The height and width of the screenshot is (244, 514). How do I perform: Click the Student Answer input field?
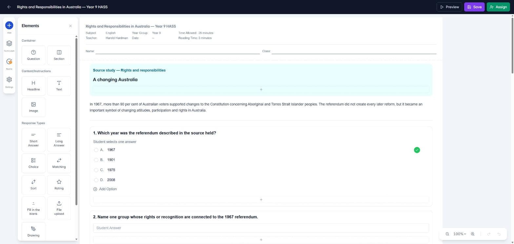[261, 228]
